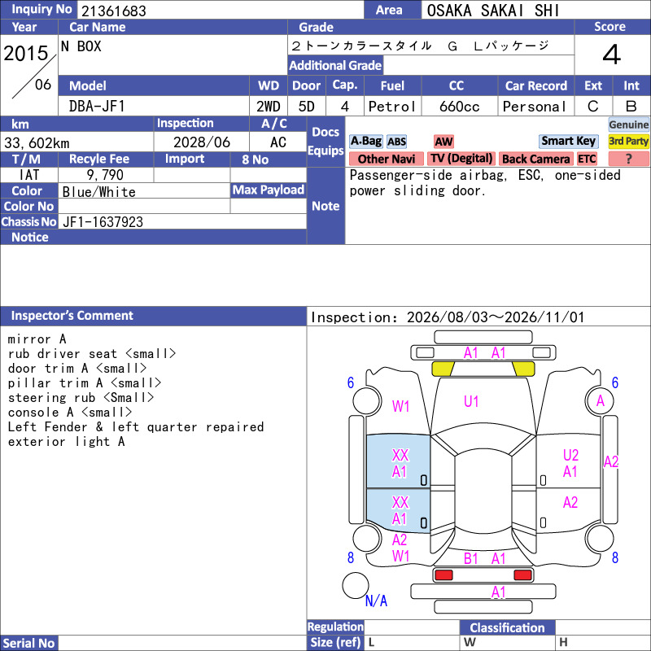Click the 2WD drive value
Viewport: 651px width, 651px height.
tap(269, 107)
